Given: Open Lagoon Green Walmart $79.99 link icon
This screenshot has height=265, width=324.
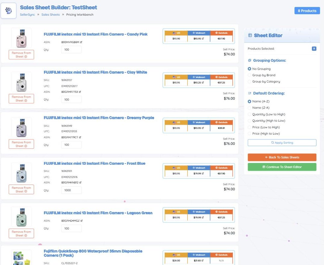Looking at the screenshot, I should point(203,217).
